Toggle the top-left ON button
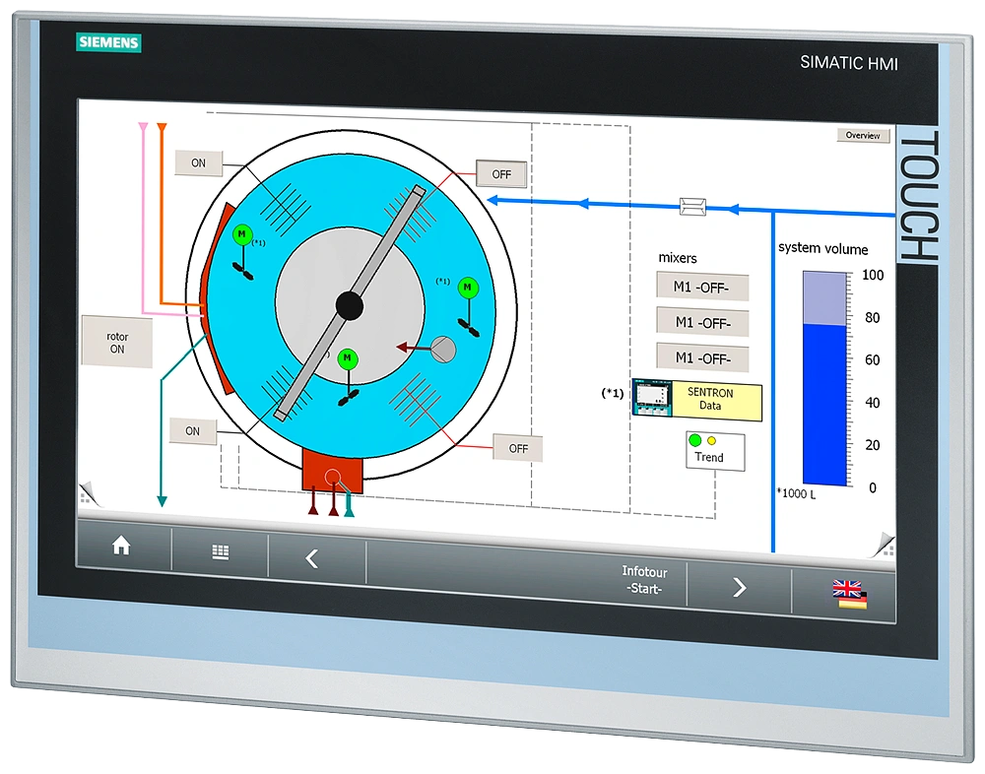985x774 pixels. tap(198, 162)
